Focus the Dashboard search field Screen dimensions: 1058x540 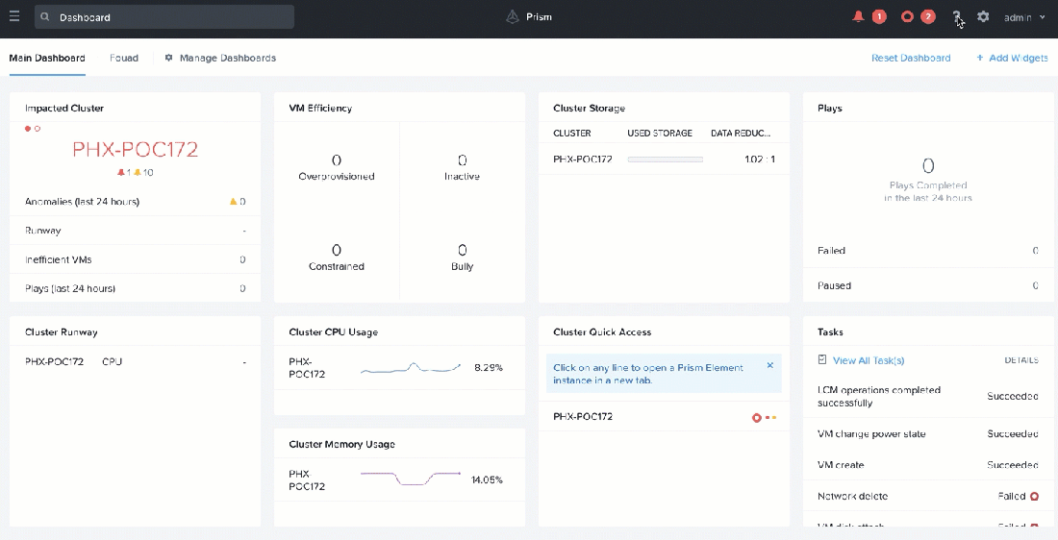point(164,17)
